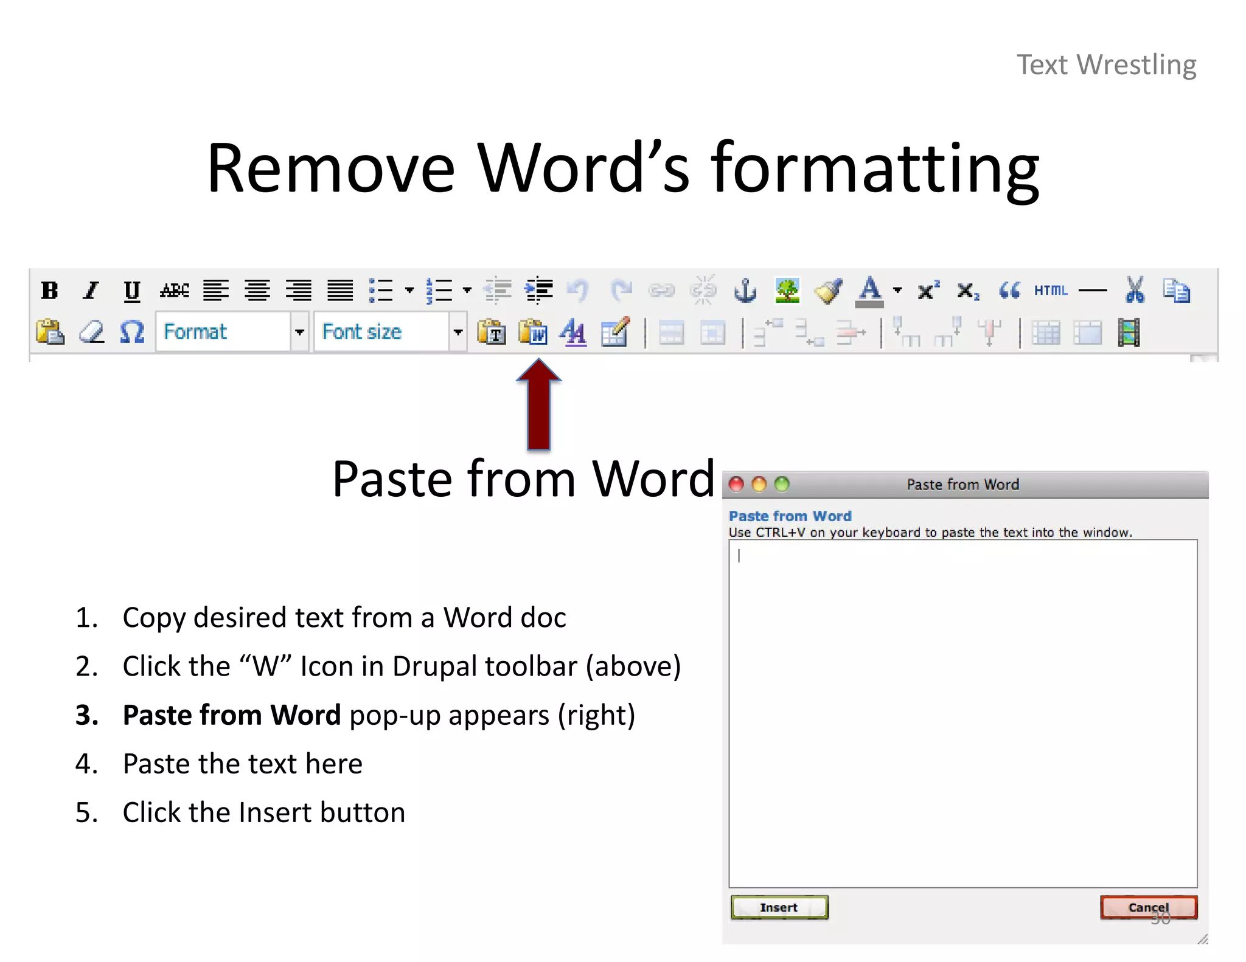The width and height of the screenshot is (1246, 962).
Task: Clean up messy code with broom
Action: tap(828, 291)
